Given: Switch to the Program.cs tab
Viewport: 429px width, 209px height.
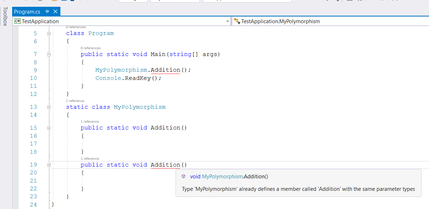Looking at the screenshot, I should click(x=27, y=11).
